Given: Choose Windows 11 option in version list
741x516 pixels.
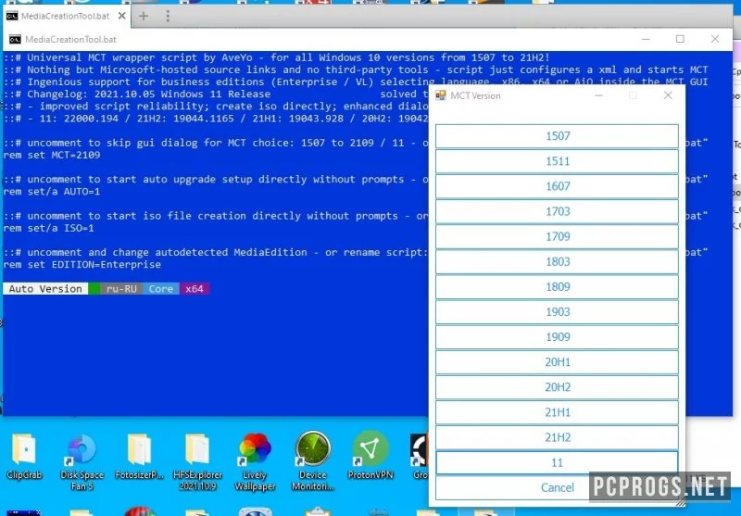Looking at the screenshot, I should (558, 462).
